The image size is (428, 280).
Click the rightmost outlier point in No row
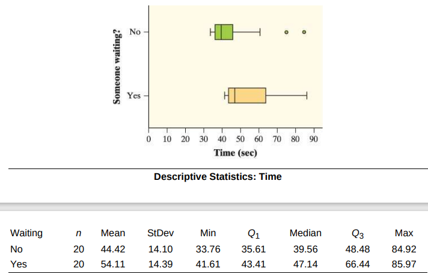pos(304,32)
